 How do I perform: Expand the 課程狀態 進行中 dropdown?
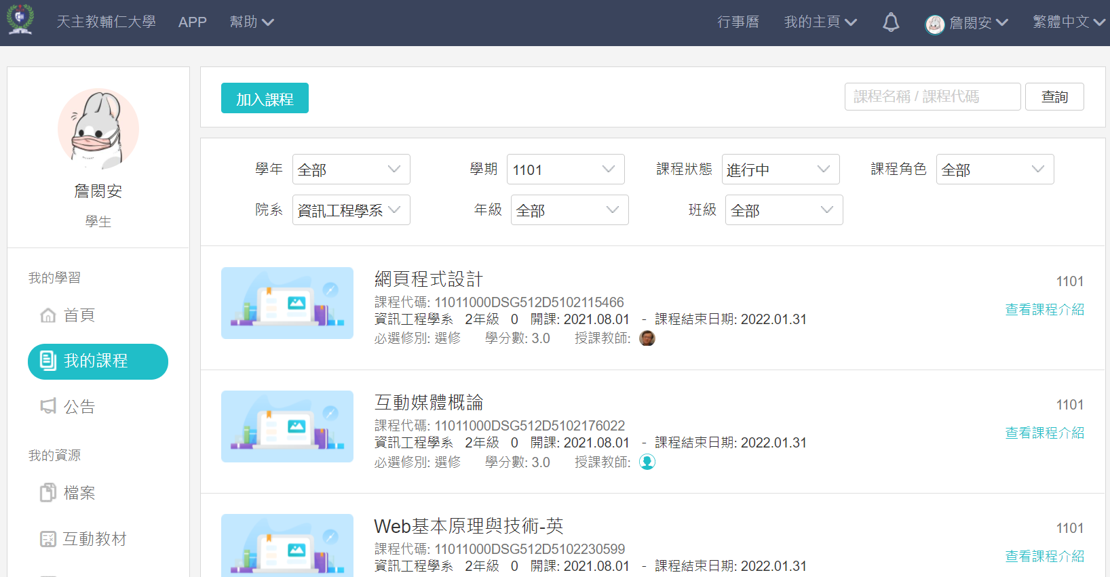point(780,170)
